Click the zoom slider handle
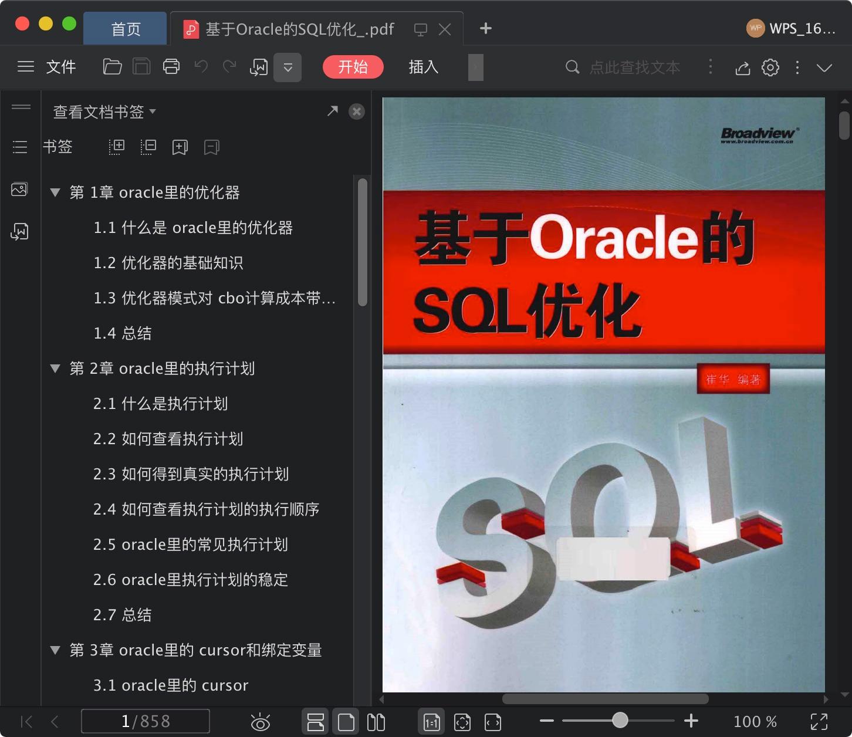Image resolution: width=852 pixels, height=737 pixels. 620,720
